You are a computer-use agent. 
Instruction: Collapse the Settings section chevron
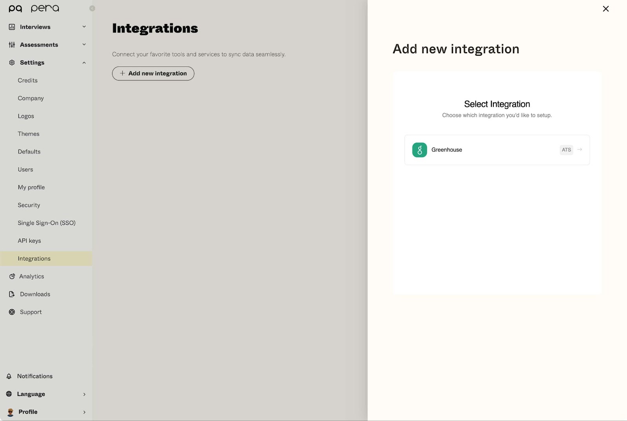(84, 63)
